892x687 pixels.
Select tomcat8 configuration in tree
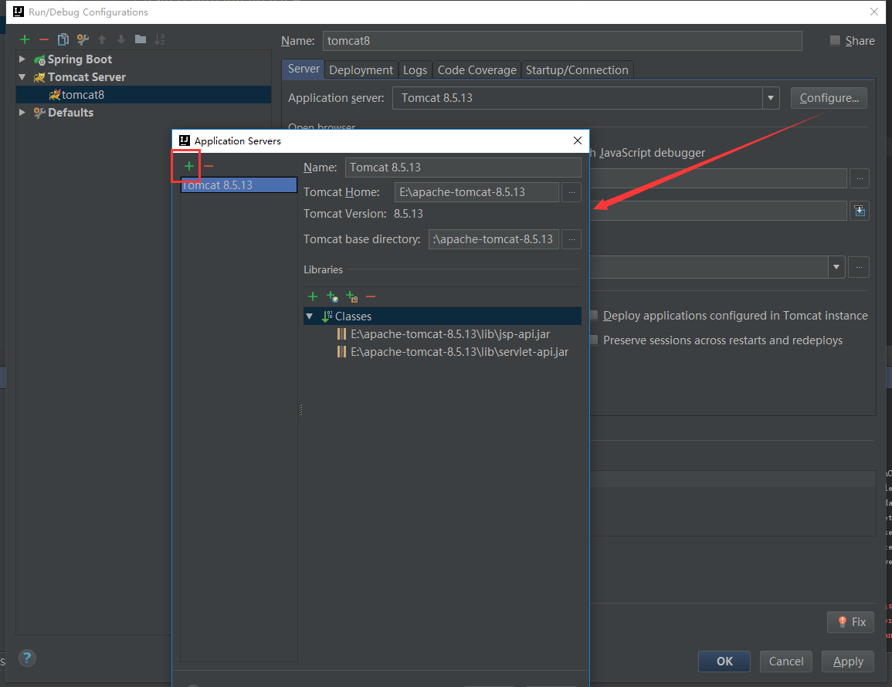pos(144,95)
